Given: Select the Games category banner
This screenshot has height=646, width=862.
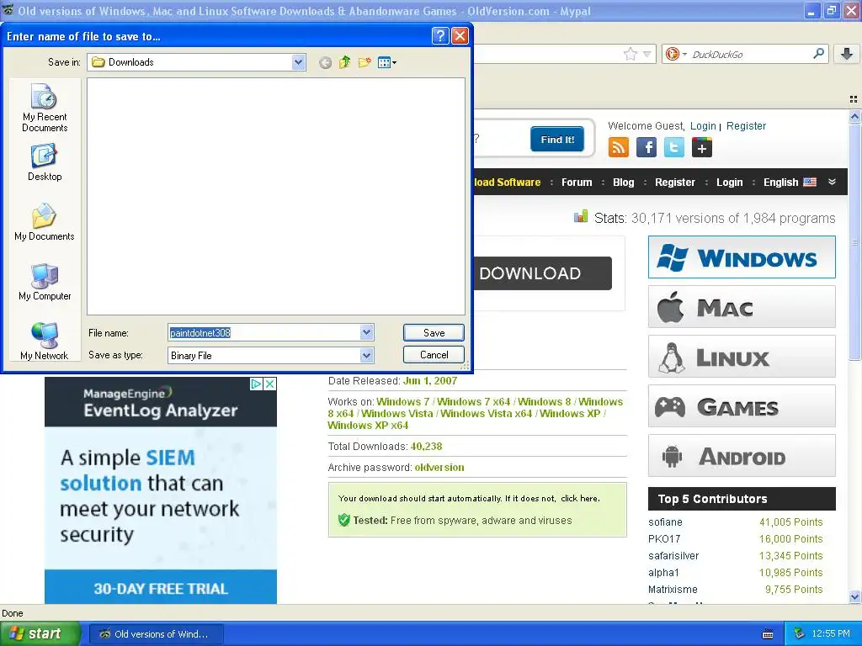Looking at the screenshot, I should (742, 406).
